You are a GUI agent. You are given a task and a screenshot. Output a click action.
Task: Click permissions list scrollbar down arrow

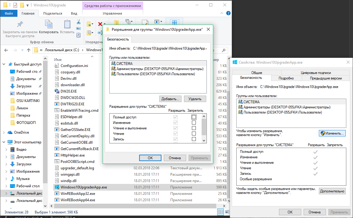[204, 141]
